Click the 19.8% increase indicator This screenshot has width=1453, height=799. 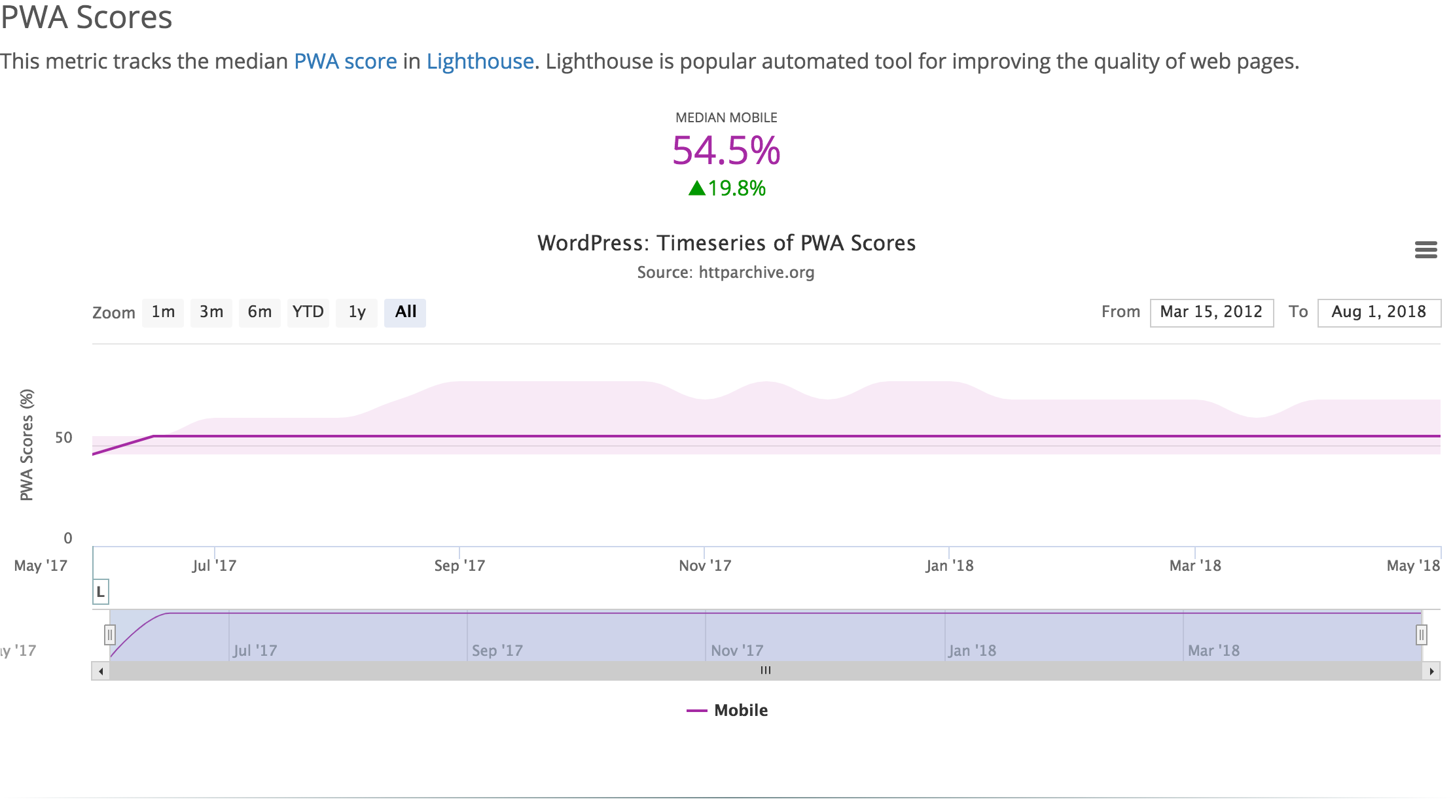tap(726, 188)
